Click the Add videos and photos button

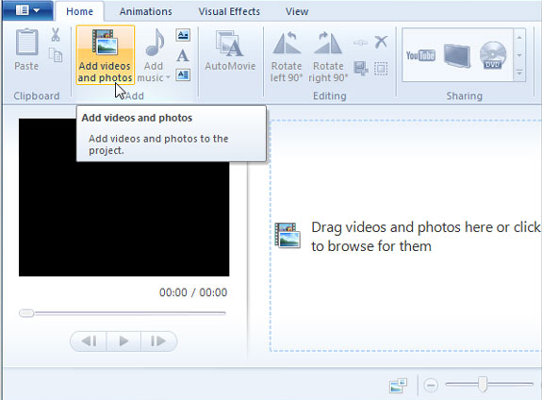105,55
